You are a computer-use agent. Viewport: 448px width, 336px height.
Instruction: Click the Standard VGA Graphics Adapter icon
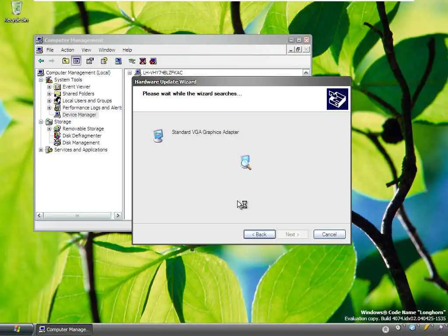[158, 136]
